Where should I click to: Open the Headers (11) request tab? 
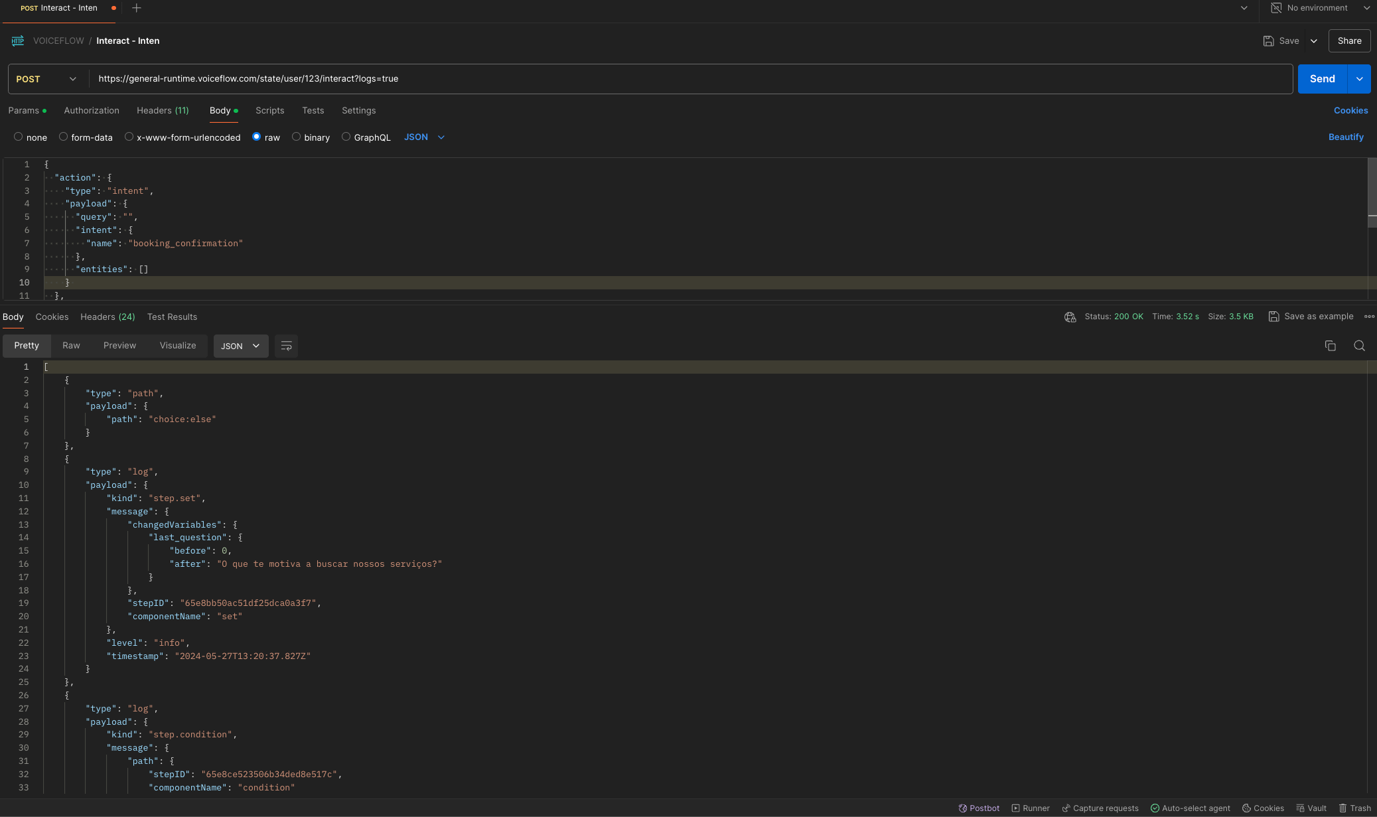point(163,110)
